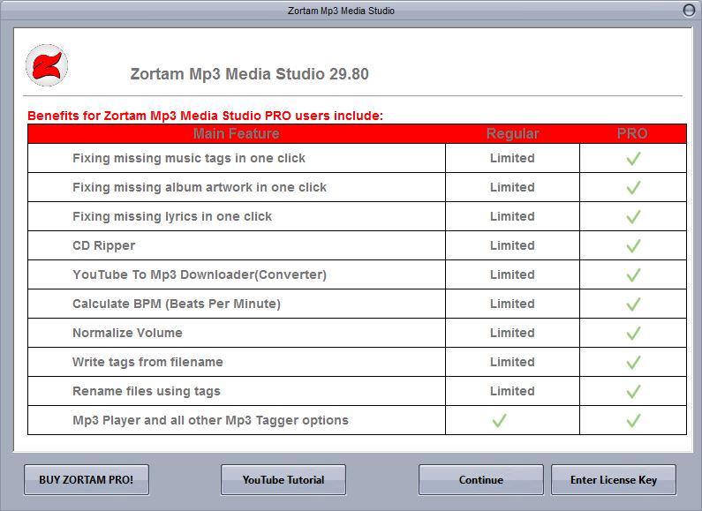Click the Continue button
Screen dimensions: 702x511
click(x=481, y=480)
